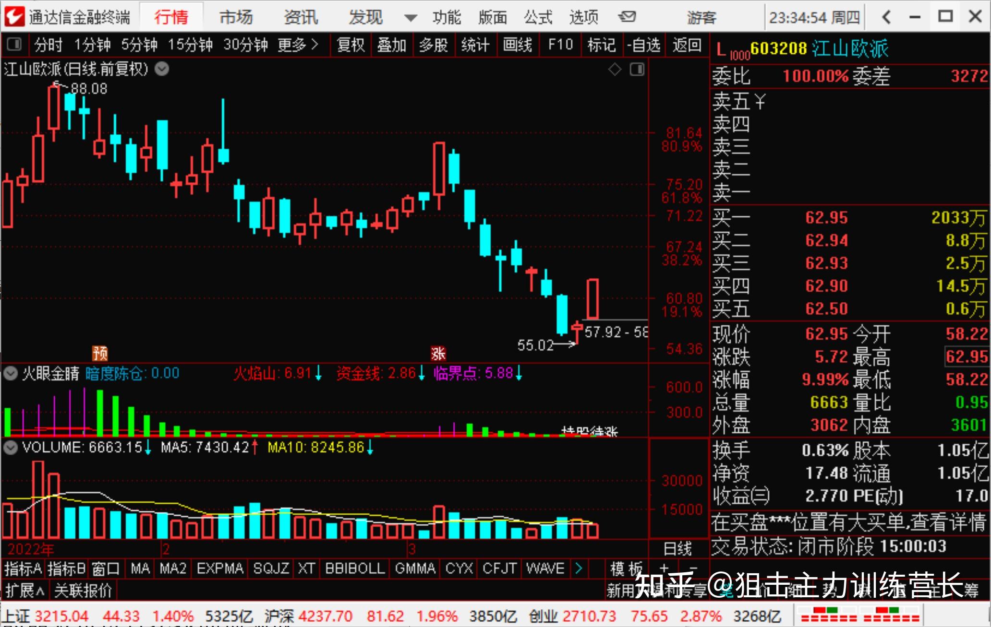Screen dimensions: 991x627
Task: Open 版面 menu
Action: [493, 17]
